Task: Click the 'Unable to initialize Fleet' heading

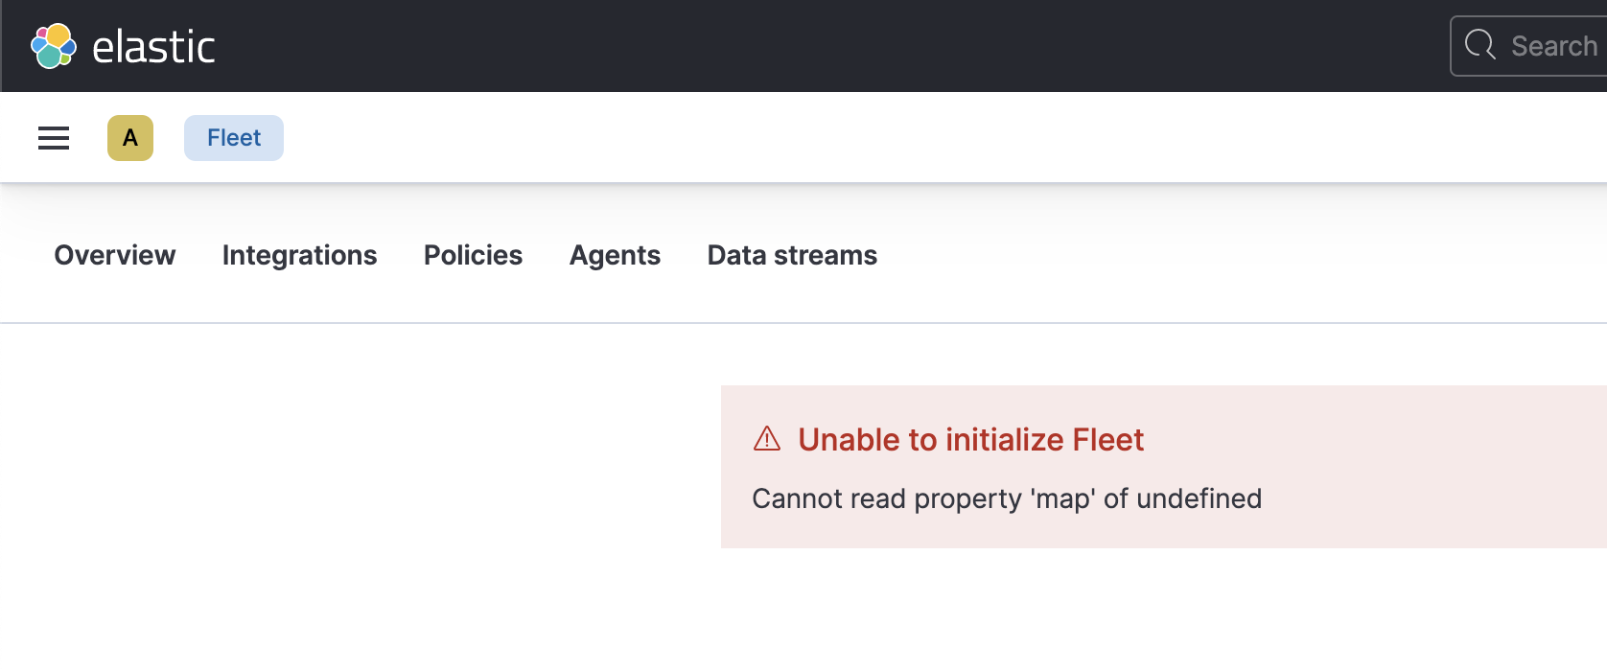Action: [970, 439]
